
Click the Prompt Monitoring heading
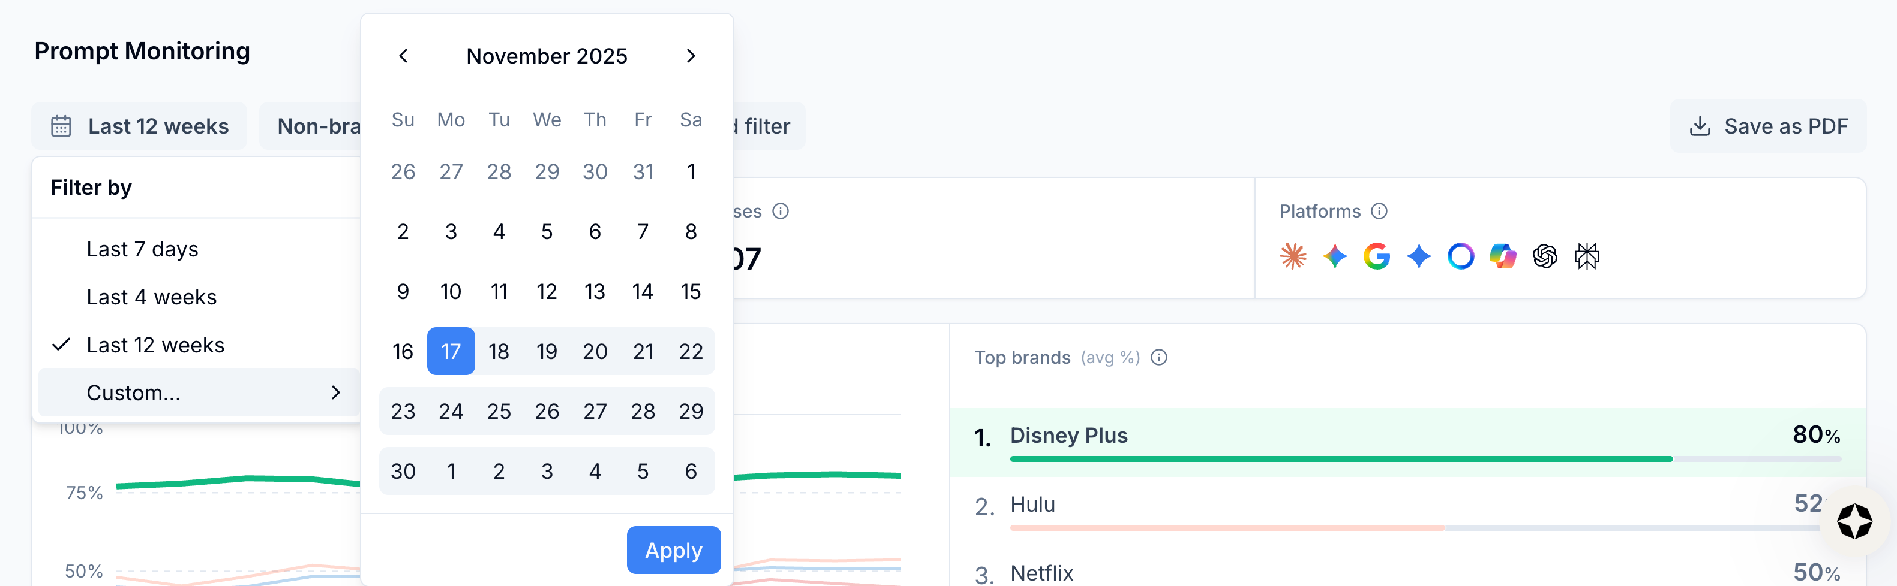(142, 51)
